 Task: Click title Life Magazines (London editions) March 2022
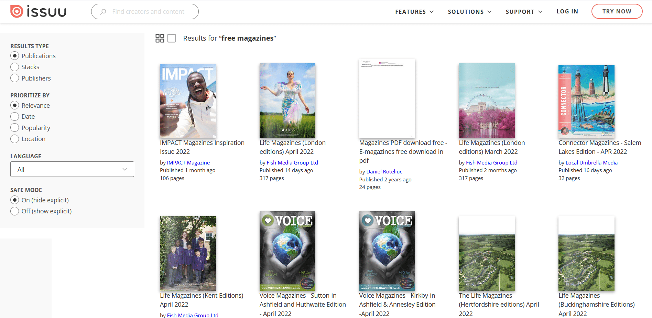(x=492, y=147)
